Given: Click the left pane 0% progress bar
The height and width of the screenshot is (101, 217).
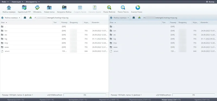Looking at the screenshot, I should coord(85,95).
